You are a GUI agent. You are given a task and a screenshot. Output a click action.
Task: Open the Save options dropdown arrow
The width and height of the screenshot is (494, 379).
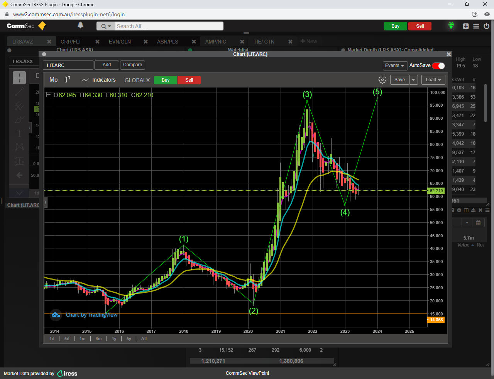413,80
